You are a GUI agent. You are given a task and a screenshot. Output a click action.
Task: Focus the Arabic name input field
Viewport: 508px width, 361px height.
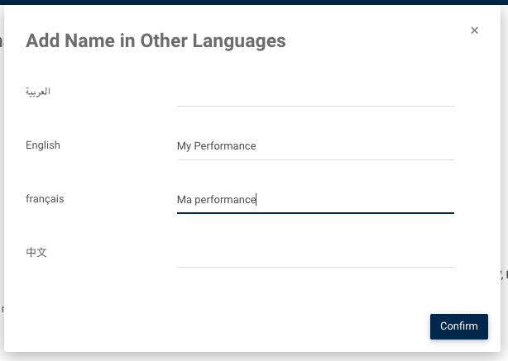point(315,93)
